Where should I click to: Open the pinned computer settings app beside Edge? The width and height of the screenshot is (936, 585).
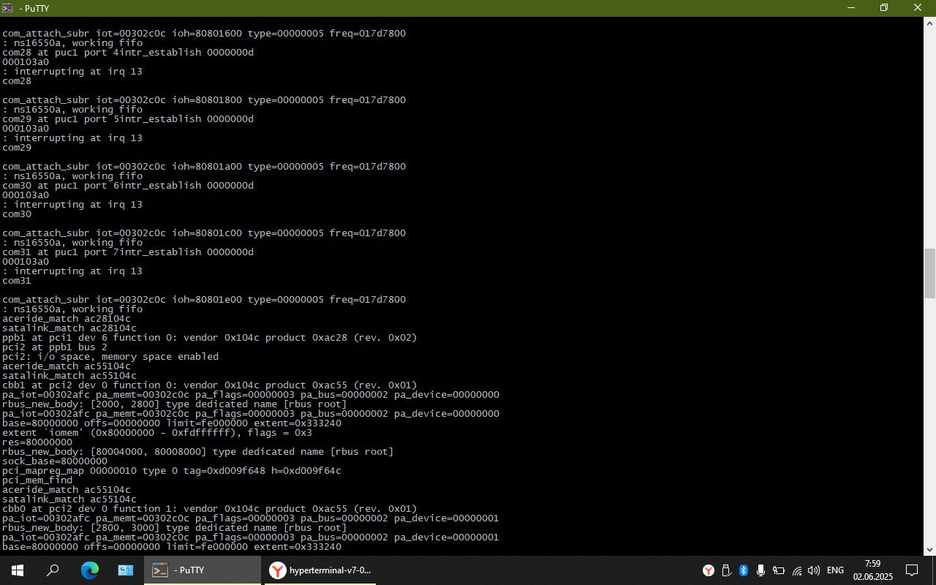pyautogui.click(x=125, y=570)
